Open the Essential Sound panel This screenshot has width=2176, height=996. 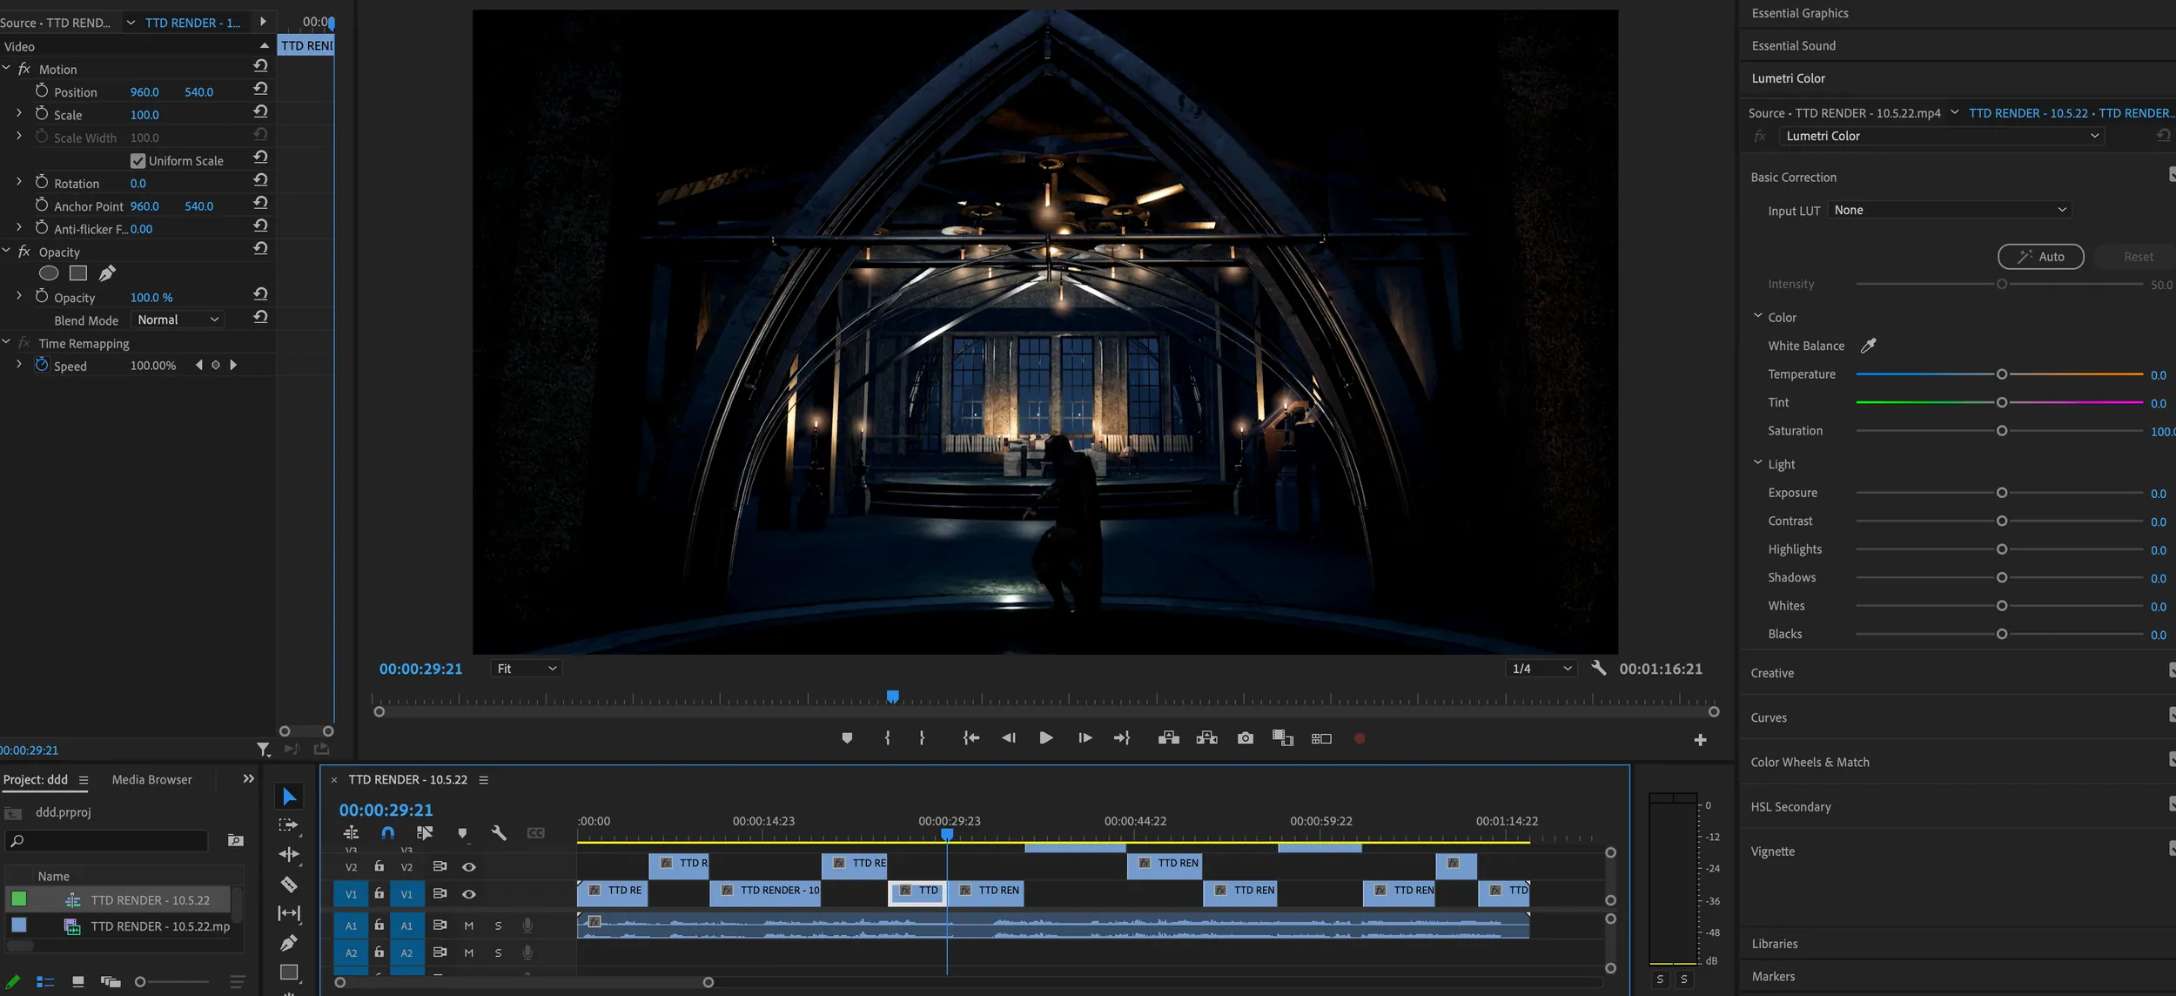point(1794,45)
